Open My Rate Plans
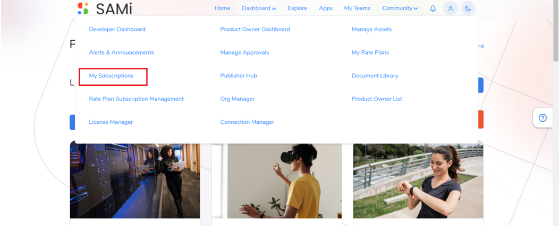 (x=370, y=52)
